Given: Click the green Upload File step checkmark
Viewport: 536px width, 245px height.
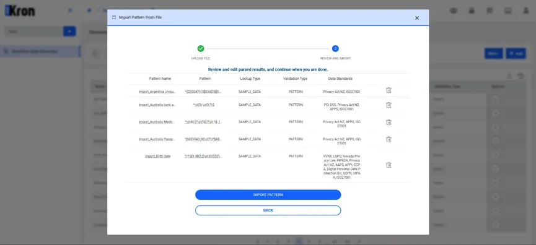Looking at the screenshot, I should [x=201, y=48].
